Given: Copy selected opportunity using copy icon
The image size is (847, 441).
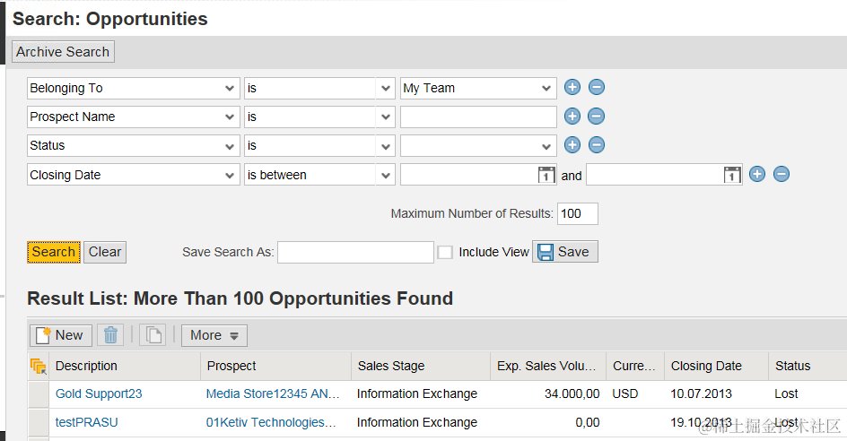Looking at the screenshot, I should click(153, 335).
